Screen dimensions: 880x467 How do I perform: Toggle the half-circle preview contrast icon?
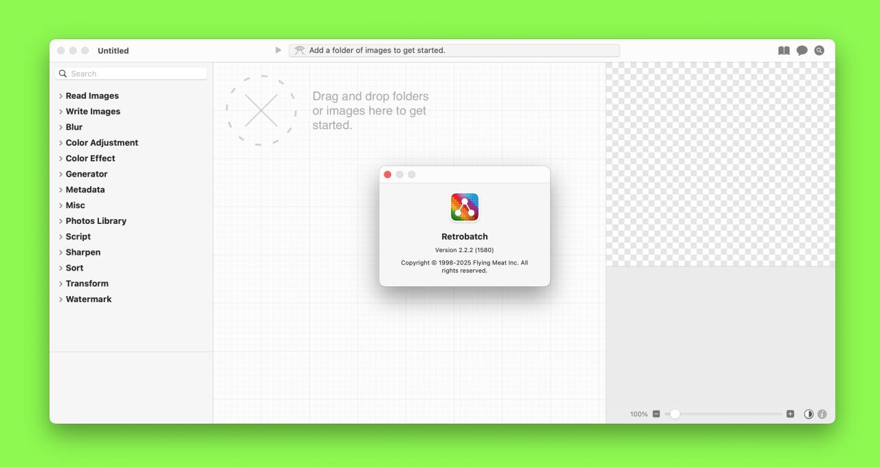(808, 414)
